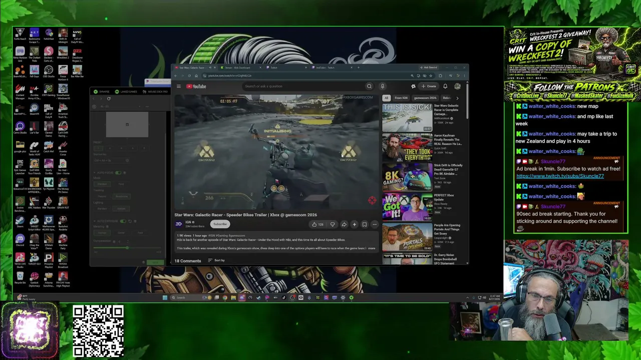Go back in the browser

point(176,75)
